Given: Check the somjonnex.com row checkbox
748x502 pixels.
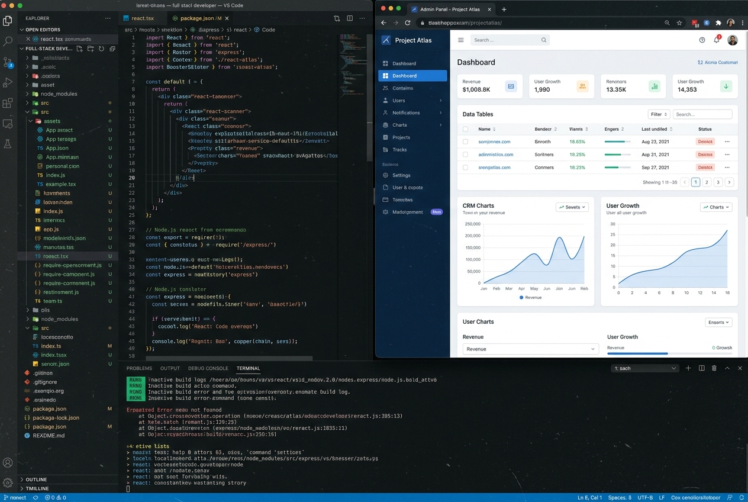Looking at the screenshot, I should 465,141.
